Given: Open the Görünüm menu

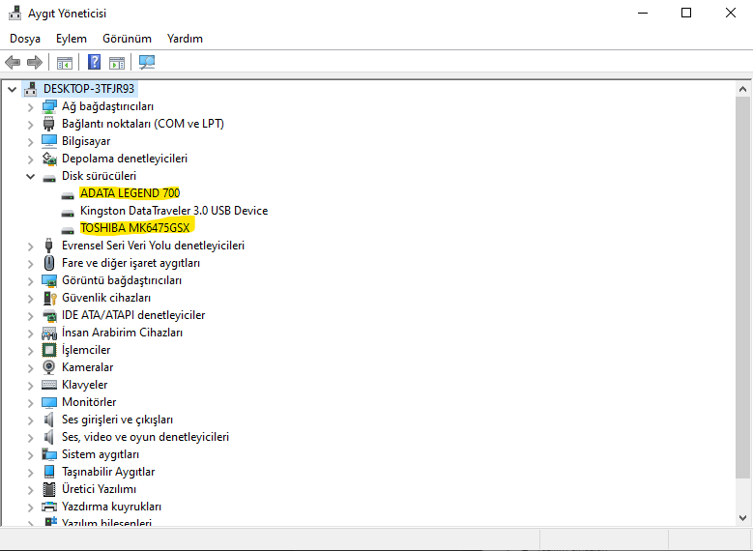Looking at the screenshot, I should point(127,39).
